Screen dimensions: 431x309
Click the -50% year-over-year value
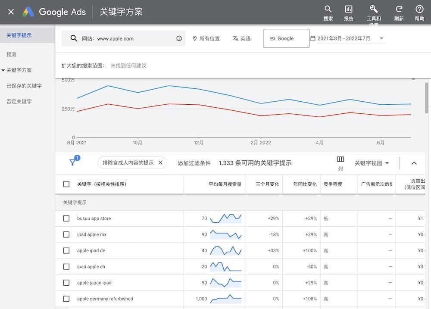(x=312, y=267)
